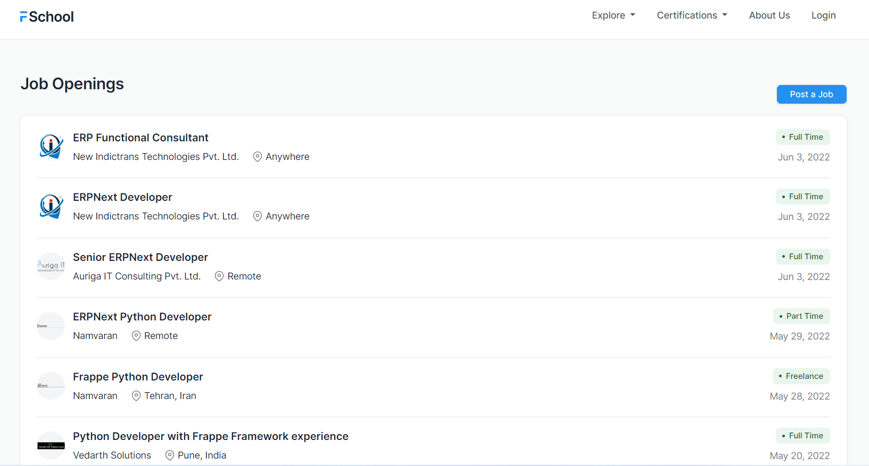Click Full Time badge on ERPNext Developer
This screenshot has height=466, width=869.
click(x=803, y=197)
